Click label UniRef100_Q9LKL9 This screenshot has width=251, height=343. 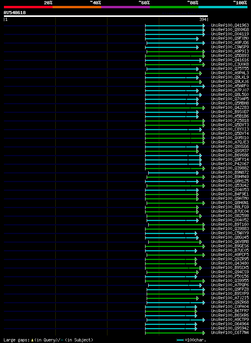coord(230,77)
